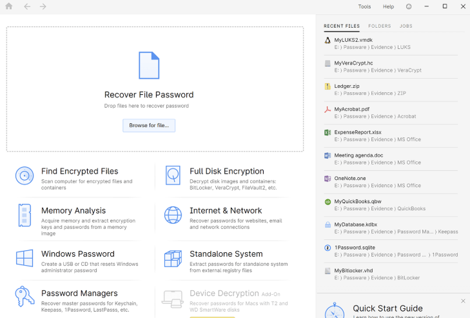Open the Help menu

click(x=388, y=6)
